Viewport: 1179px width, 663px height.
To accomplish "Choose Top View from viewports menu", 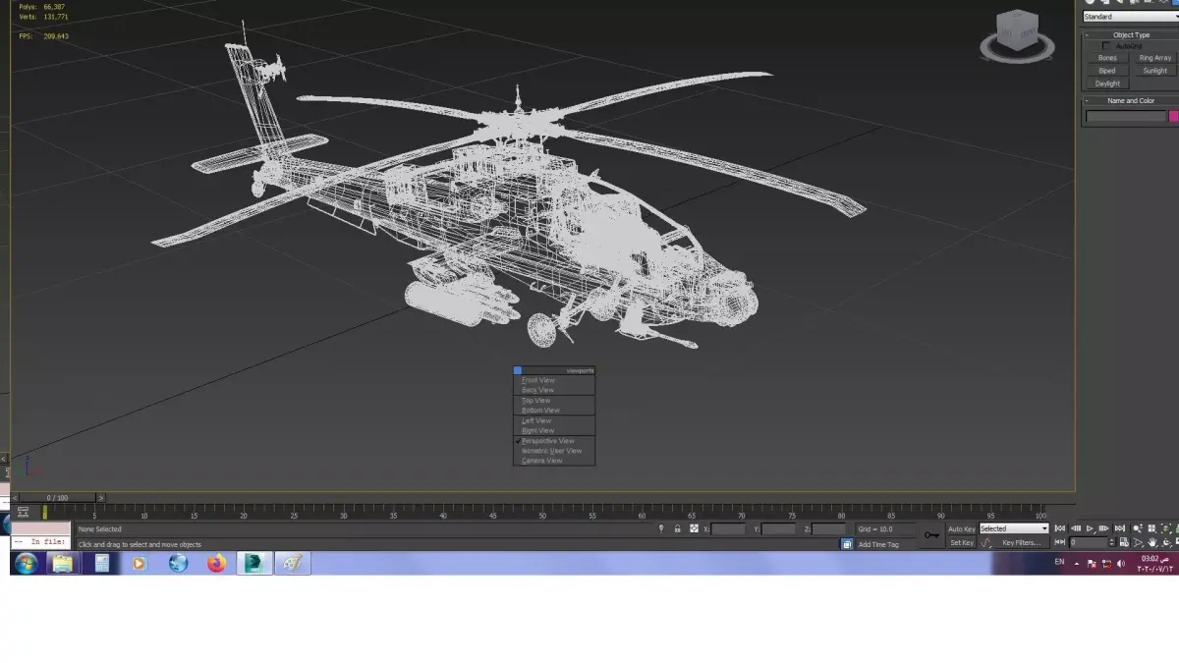I will 553,401.
